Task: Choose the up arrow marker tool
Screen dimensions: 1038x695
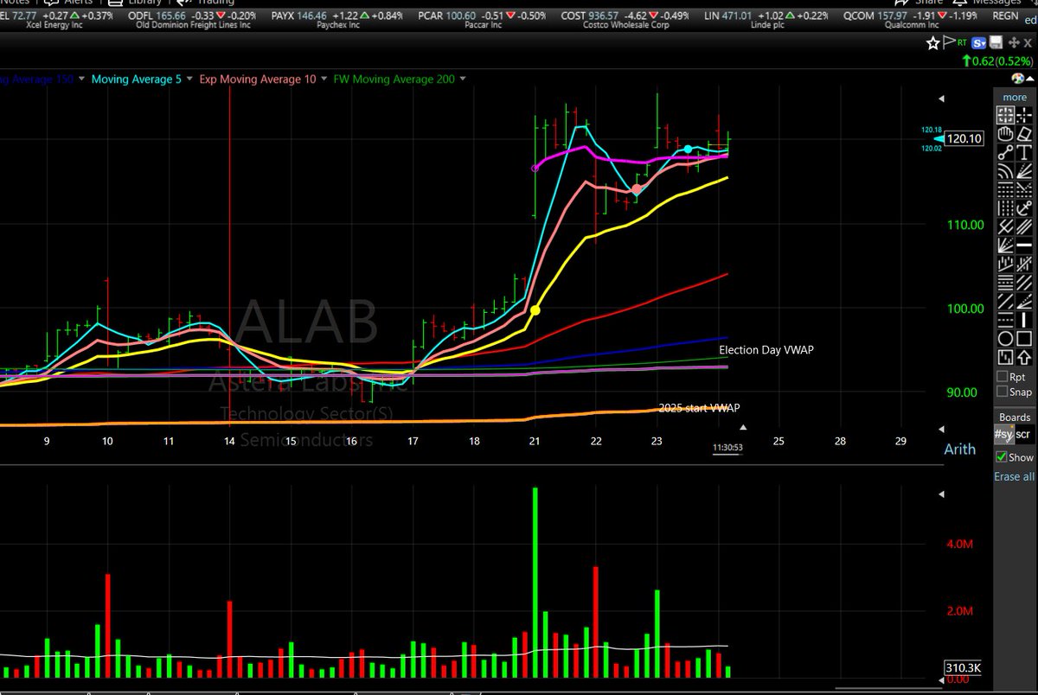Action: (1024, 357)
